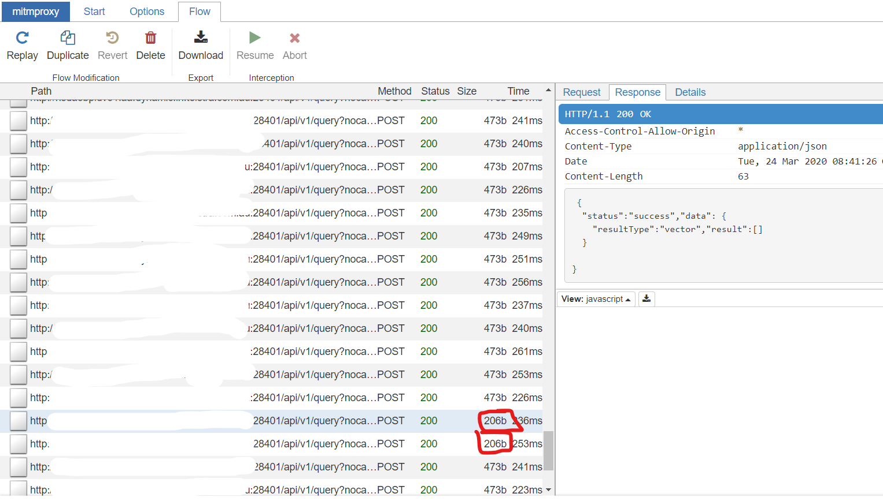Viewport: 883px width, 501px height.
Task: Sort flows by Status column
Action: (435, 91)
